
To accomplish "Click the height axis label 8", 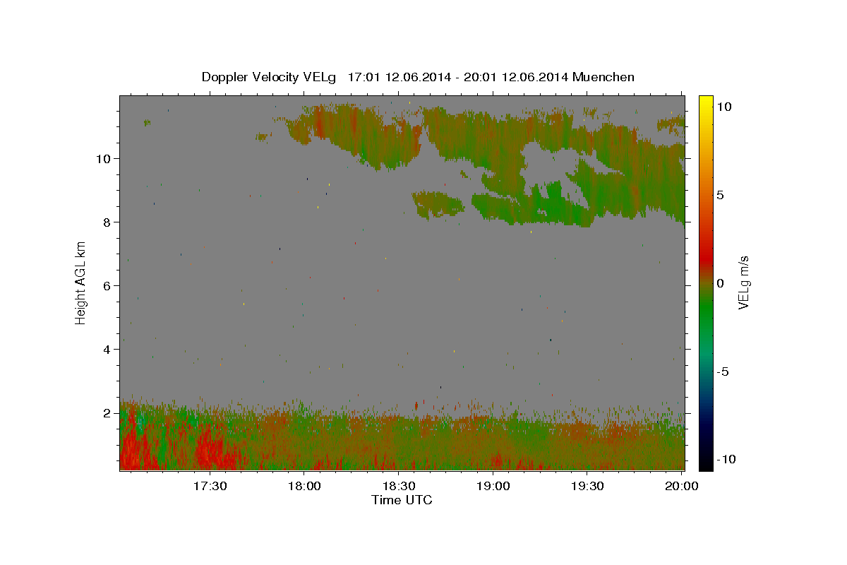I will pyautogui.click(x=108, y=222).
